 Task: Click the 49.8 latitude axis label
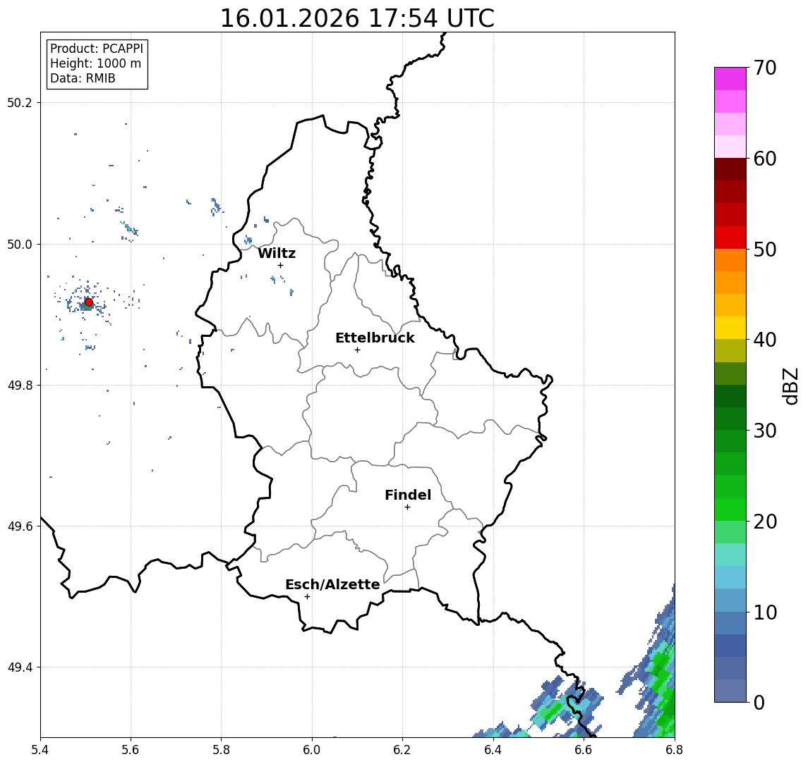(20, 385)
